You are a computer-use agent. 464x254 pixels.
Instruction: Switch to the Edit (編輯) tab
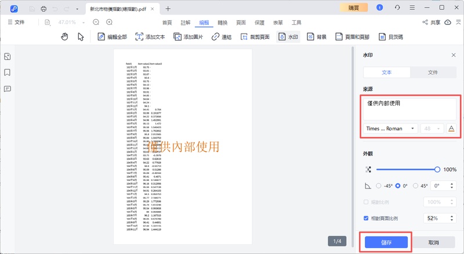point(204,23)
